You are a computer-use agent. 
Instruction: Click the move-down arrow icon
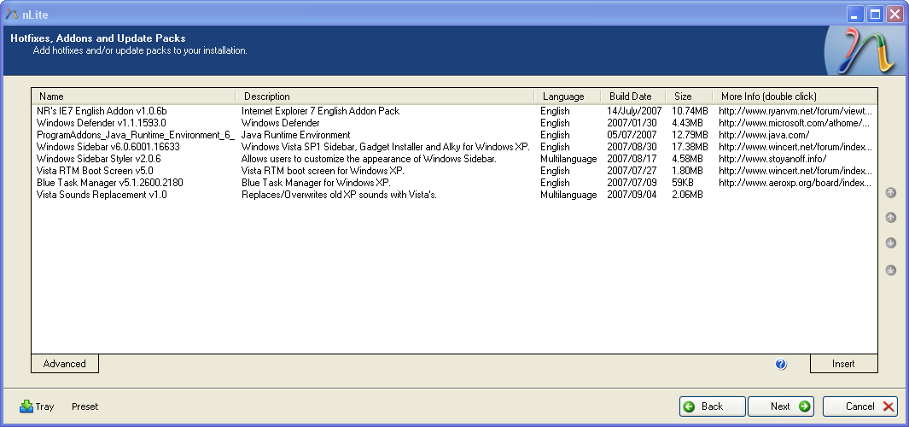click(x=890, y=243)
